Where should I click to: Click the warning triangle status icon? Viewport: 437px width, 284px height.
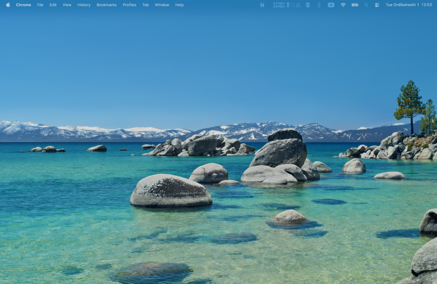[x=298, y=5]
